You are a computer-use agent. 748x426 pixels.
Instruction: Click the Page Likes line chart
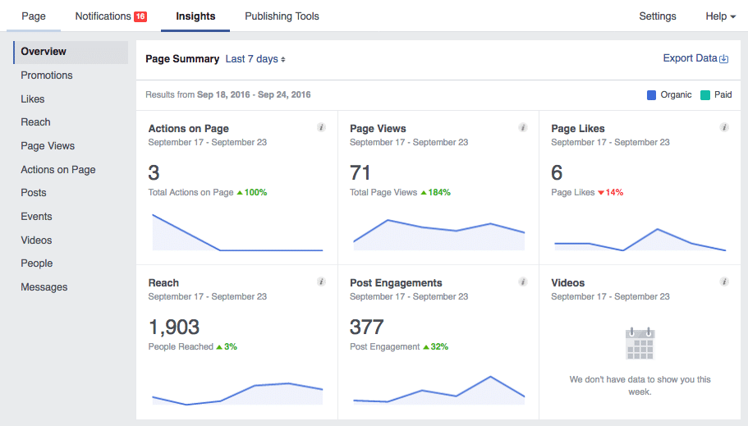640,240
